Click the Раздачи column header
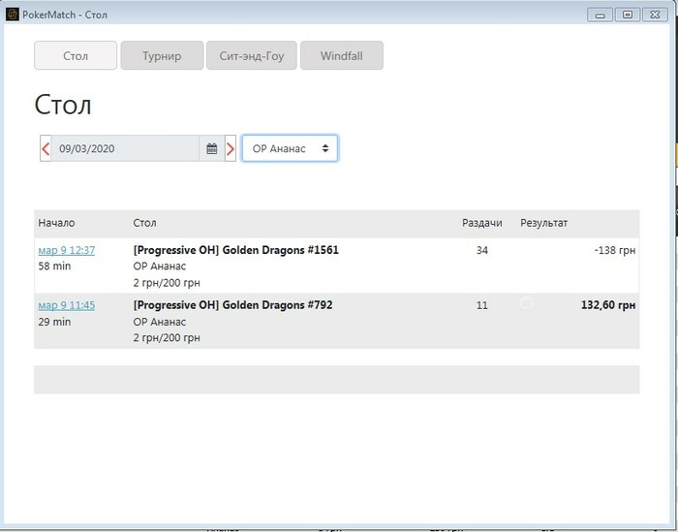This screenshot has width=678, height=532. tap(482, 223)
